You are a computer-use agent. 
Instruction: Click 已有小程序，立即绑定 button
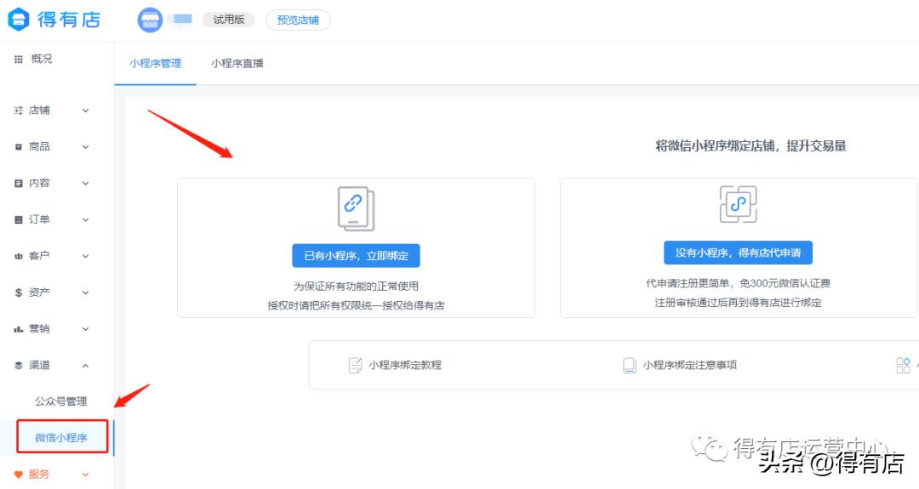pyautogui.click(x=356, y=256)
